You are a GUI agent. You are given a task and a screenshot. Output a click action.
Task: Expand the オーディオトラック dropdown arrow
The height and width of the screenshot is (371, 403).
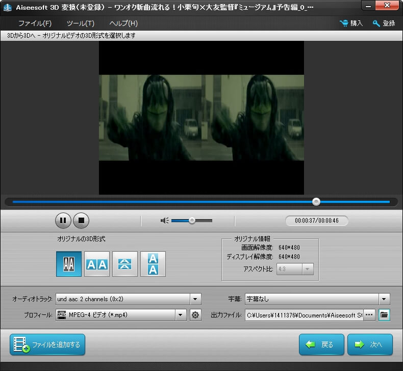[x=195, y=299]
